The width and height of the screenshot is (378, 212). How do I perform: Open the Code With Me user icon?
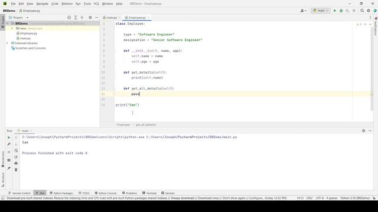[303, 11]
